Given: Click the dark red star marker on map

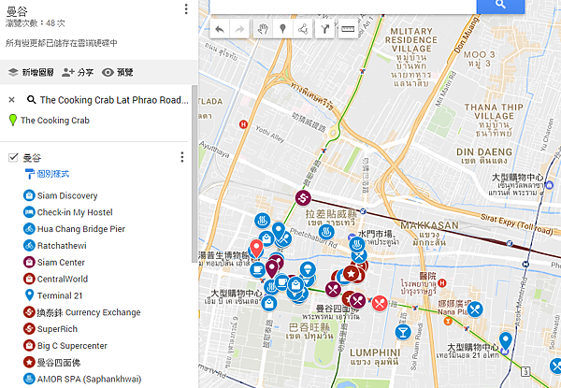Looking at the screenshot, I should pyautogui.click(x=351, y=274).
